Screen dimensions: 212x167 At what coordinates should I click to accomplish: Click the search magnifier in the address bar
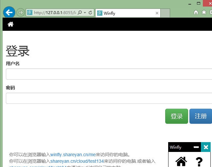tap(80, 12)
